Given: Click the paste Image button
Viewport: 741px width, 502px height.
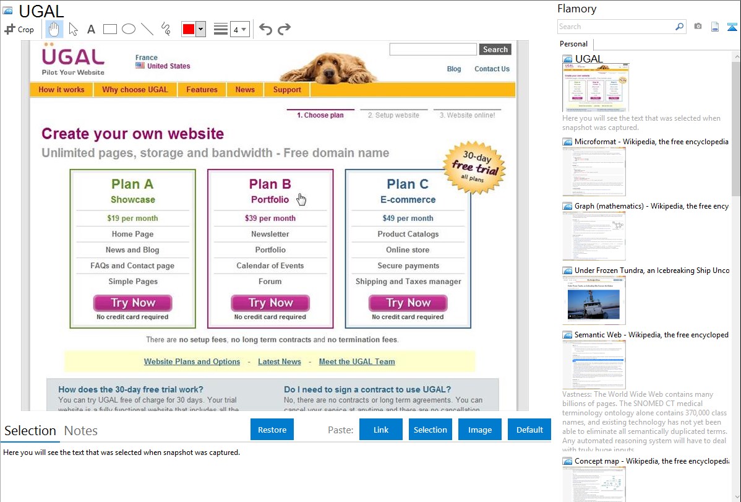Looking at the screenshot, I should 480,430.
